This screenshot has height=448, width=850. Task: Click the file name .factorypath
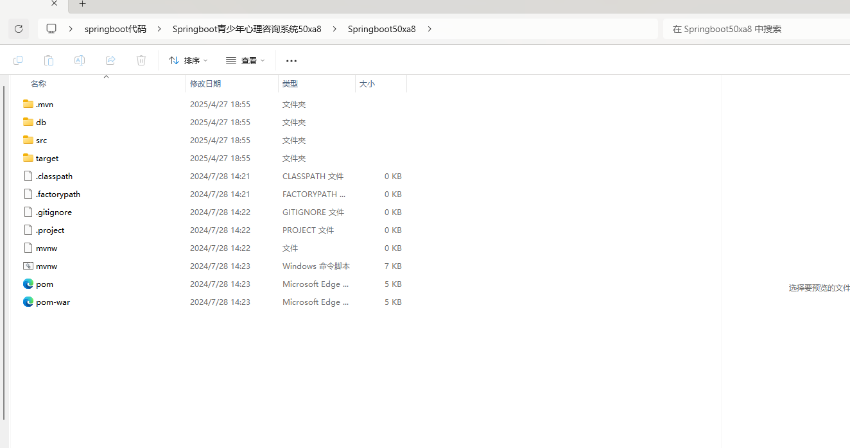pyautogui.click(x=58, y=194)
